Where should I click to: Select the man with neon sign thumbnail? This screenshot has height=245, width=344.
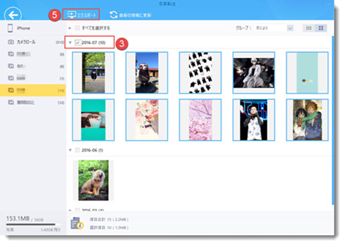click(x=254, y=120)
